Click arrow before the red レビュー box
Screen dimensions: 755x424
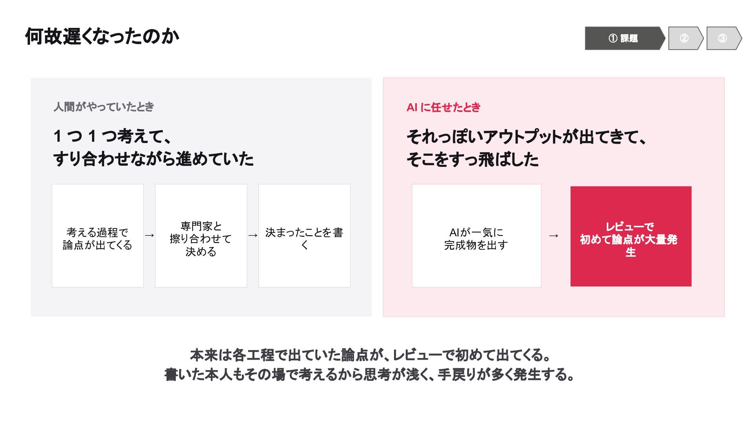click(x=554, y=236)
